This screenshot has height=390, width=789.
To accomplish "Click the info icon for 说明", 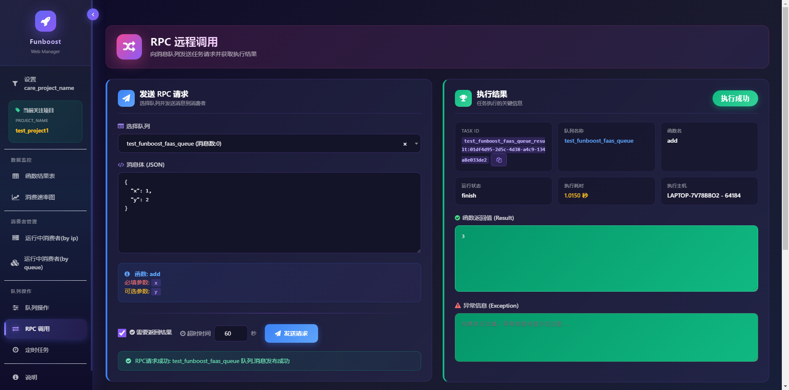I will click(x=16, y=377).
